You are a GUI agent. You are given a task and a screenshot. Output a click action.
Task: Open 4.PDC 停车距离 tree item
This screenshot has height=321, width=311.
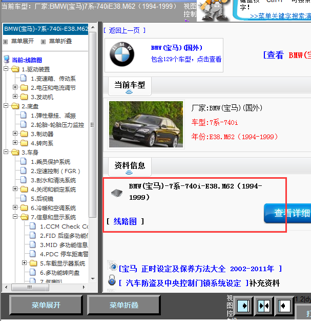[x=64, y=254]
